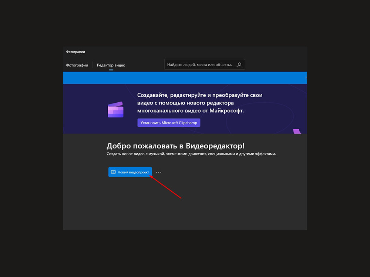This screenshot has height=277, width=370.
Task: Click the 'Создать новое видео с музыкой' description text
Action: click(191, 154)
